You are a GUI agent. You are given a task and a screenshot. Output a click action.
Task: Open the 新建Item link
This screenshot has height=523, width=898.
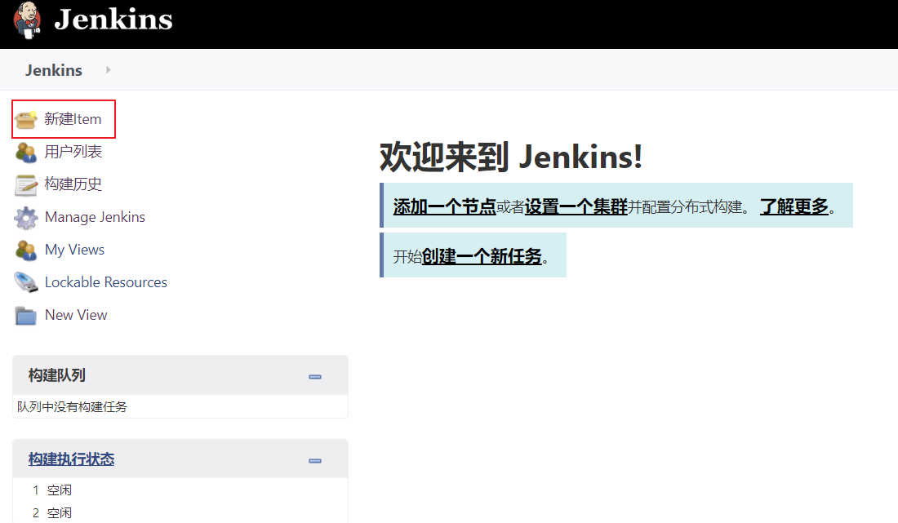[73, 119]
